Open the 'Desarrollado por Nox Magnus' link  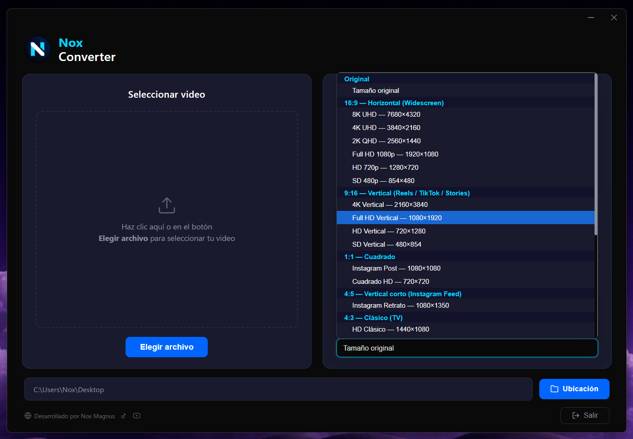pyautogui.click(x=74, y=416)
